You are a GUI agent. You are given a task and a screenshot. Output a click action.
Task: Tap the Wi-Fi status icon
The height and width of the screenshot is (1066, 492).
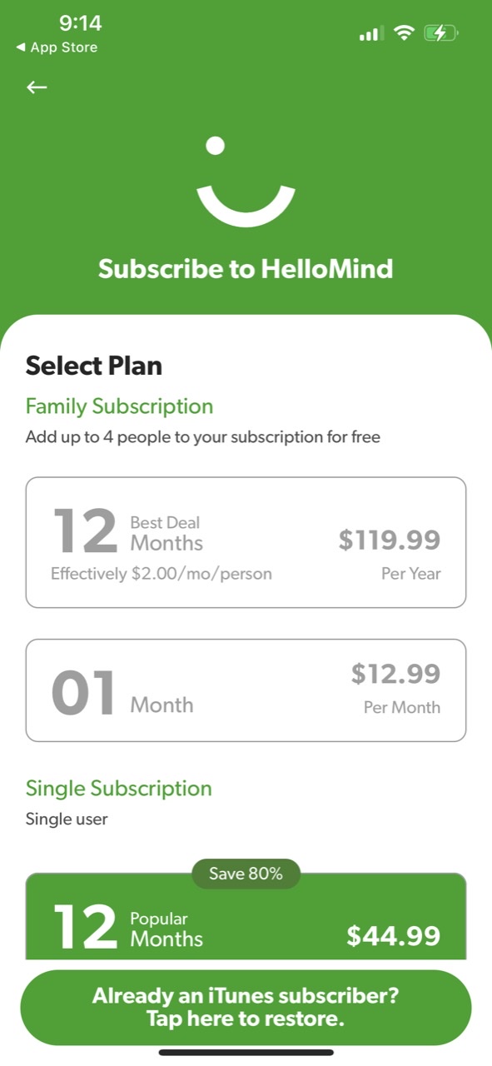pos(405,33)
